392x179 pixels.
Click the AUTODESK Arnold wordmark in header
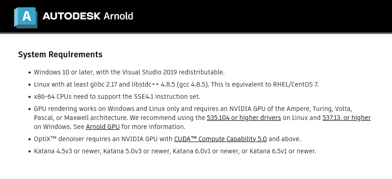click(88, 16)
